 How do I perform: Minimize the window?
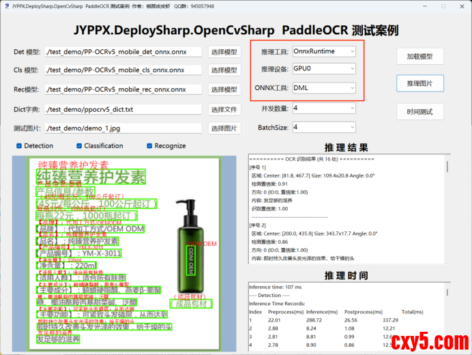coord(425,6)
